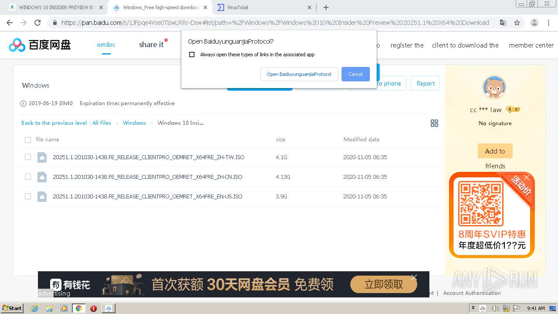Click the yellow banner claim button
Image resolution: width=558 pixels, height=314 pixels.
[x=384, y=285]
